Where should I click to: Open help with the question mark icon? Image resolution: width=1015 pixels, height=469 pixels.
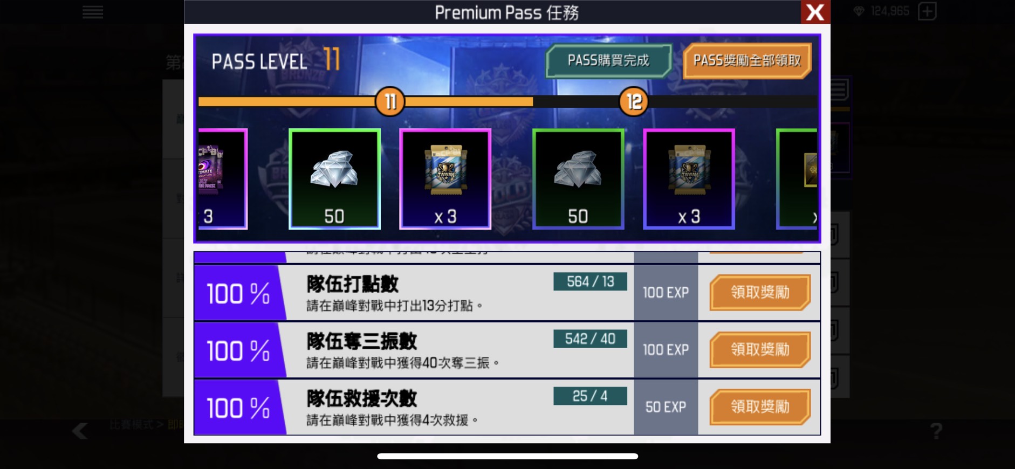(936, 430)
